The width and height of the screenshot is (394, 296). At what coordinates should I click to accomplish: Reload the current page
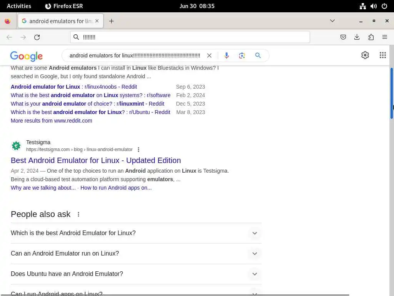pos(37,37)
